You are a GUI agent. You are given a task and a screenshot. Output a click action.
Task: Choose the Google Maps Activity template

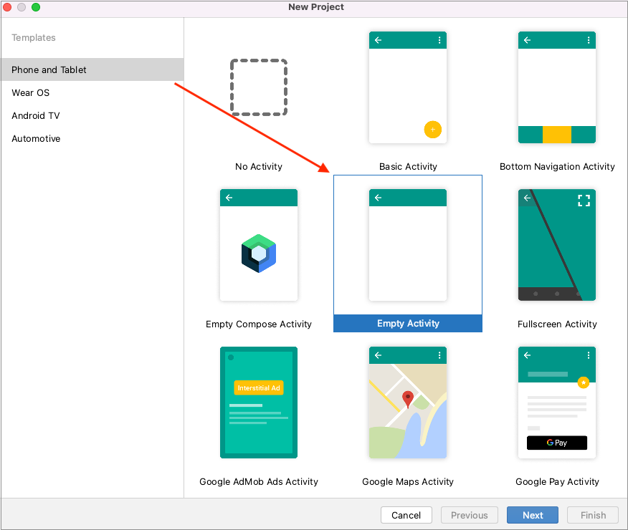(407, 403)
